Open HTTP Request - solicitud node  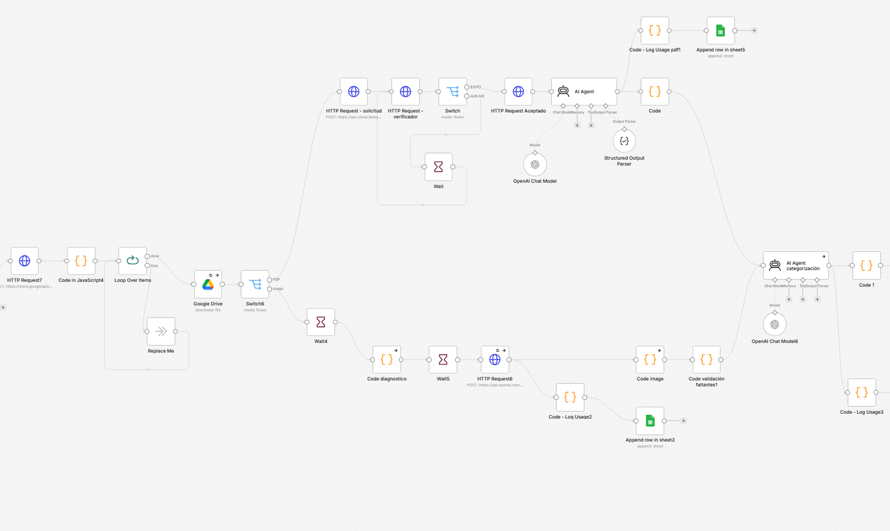point(354,92)
